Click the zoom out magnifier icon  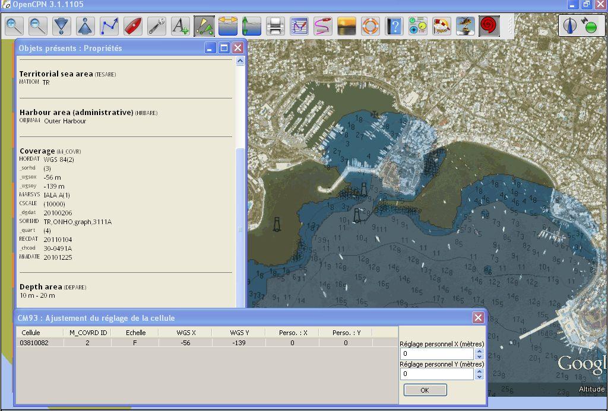38,26
